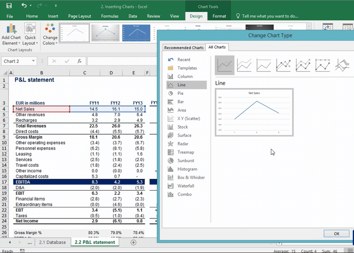
Task: Open the Quick Layout dropdown
Action: tap(30, 35)
